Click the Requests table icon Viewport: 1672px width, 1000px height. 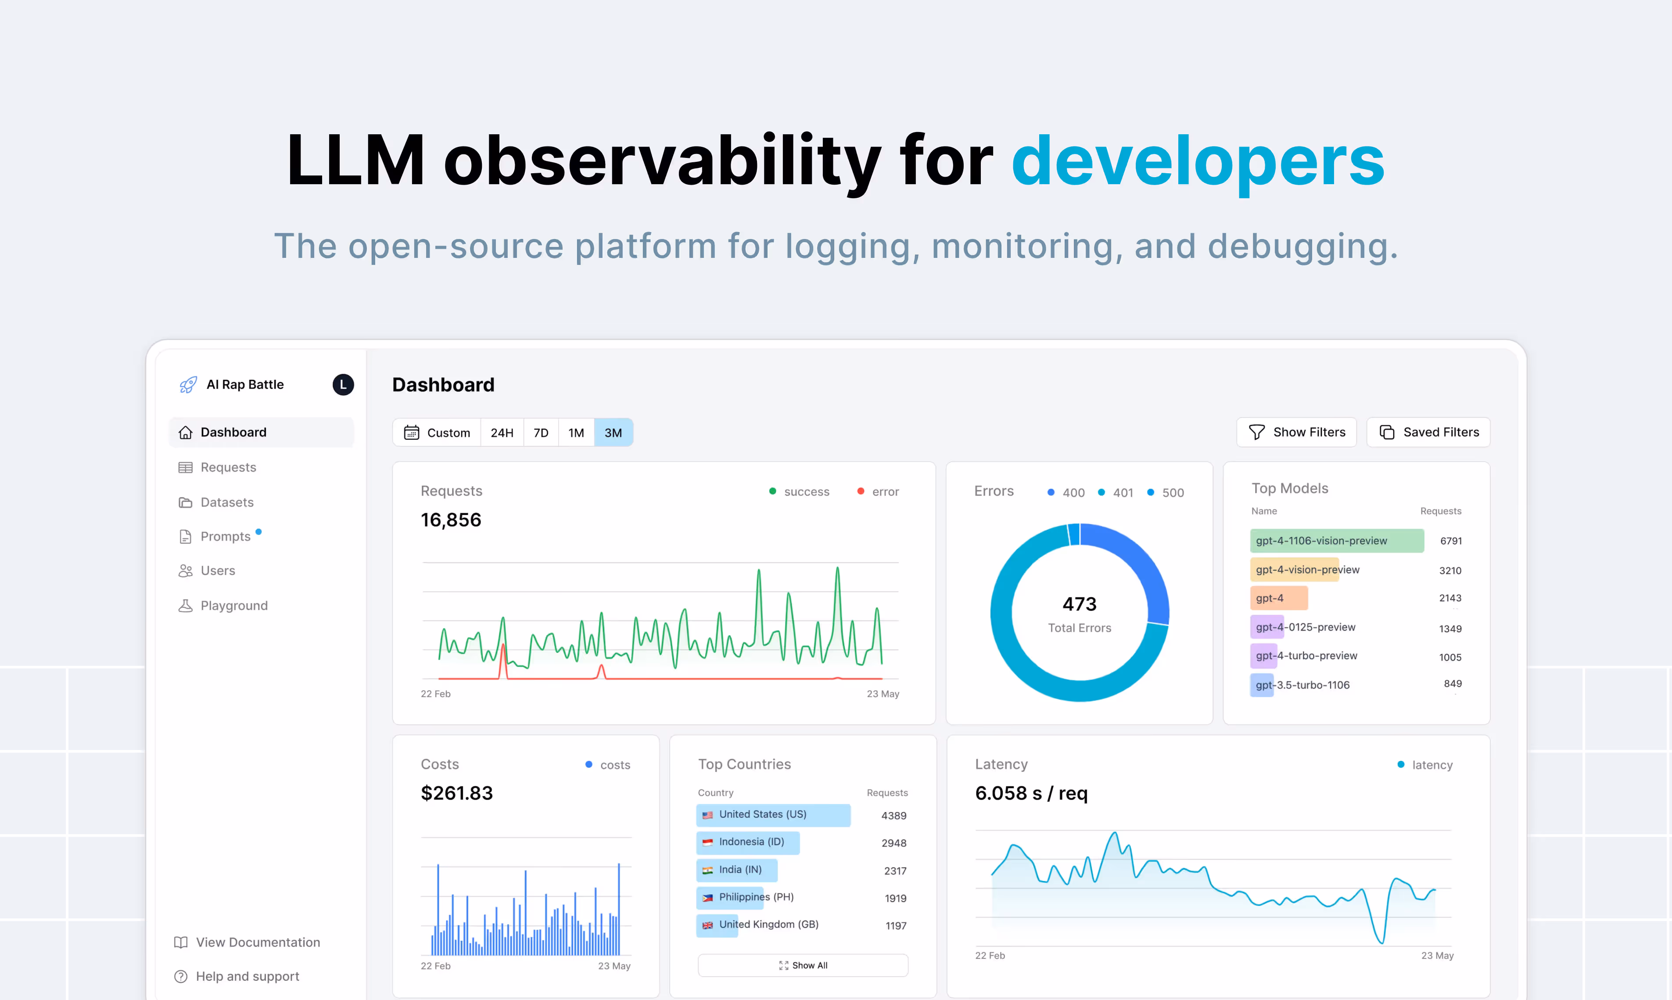(x=185, y=468)
